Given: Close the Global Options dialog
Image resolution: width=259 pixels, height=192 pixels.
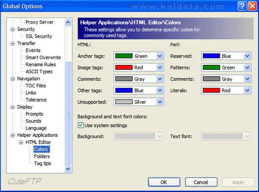Looking at the screenshot, I should 253,6.
